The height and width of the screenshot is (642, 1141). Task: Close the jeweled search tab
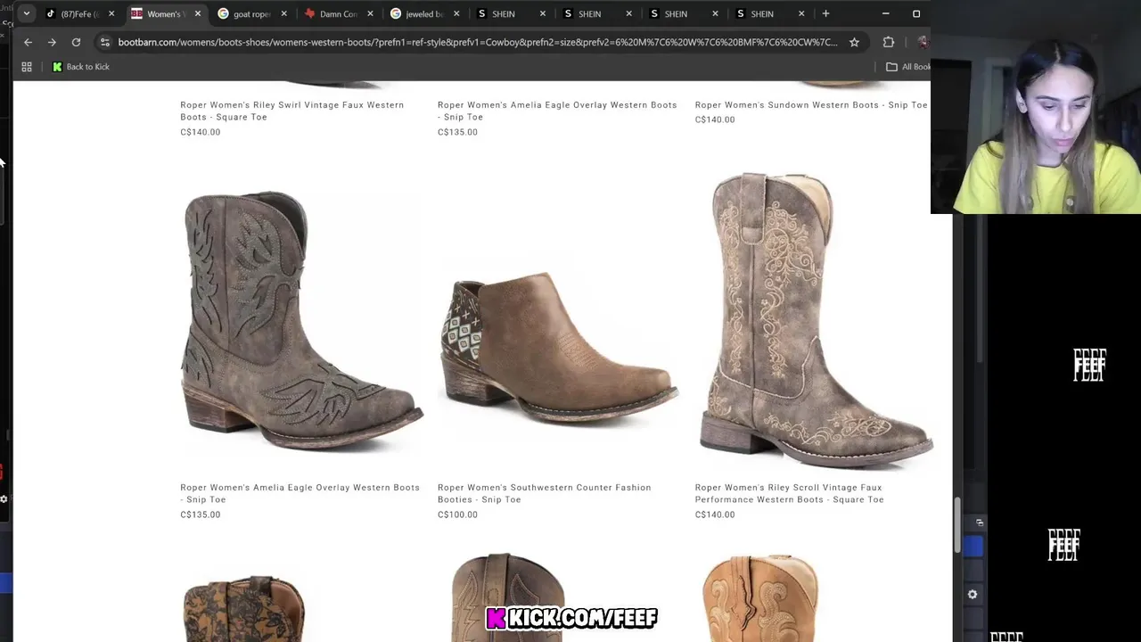(x=456, y=13)
